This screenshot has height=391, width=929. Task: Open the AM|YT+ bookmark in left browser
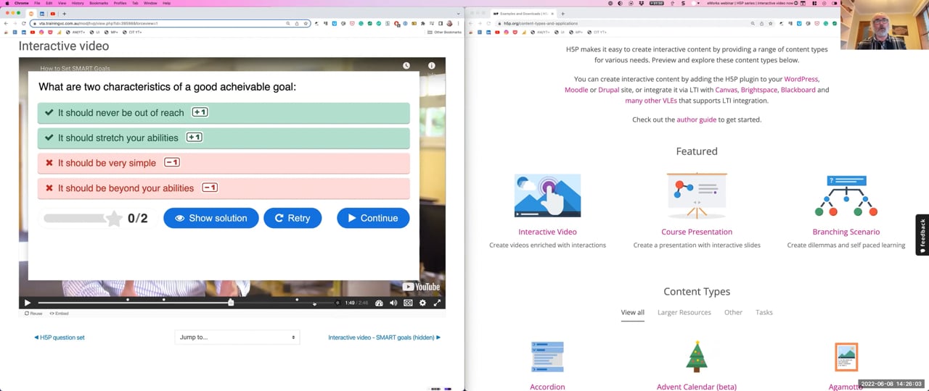(x=74, y=32)
